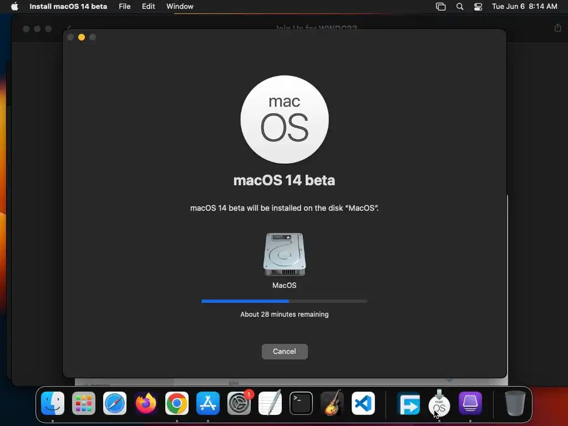
Task: Launch Visual Studio Code from the Dock
Action: tap(363, 403)
